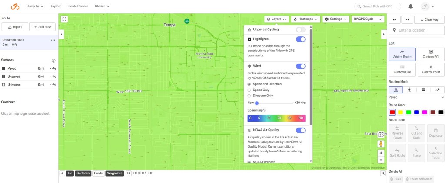This screenshot has height=183, width=445.
Task: Open the Route Planner page
Action: (x=78, y=6)
